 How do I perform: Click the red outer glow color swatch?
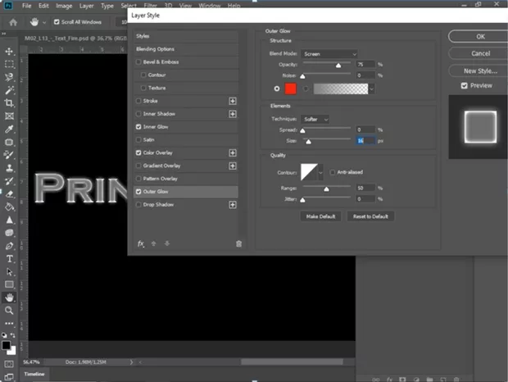pyautogui.click(x=292, y=88)
